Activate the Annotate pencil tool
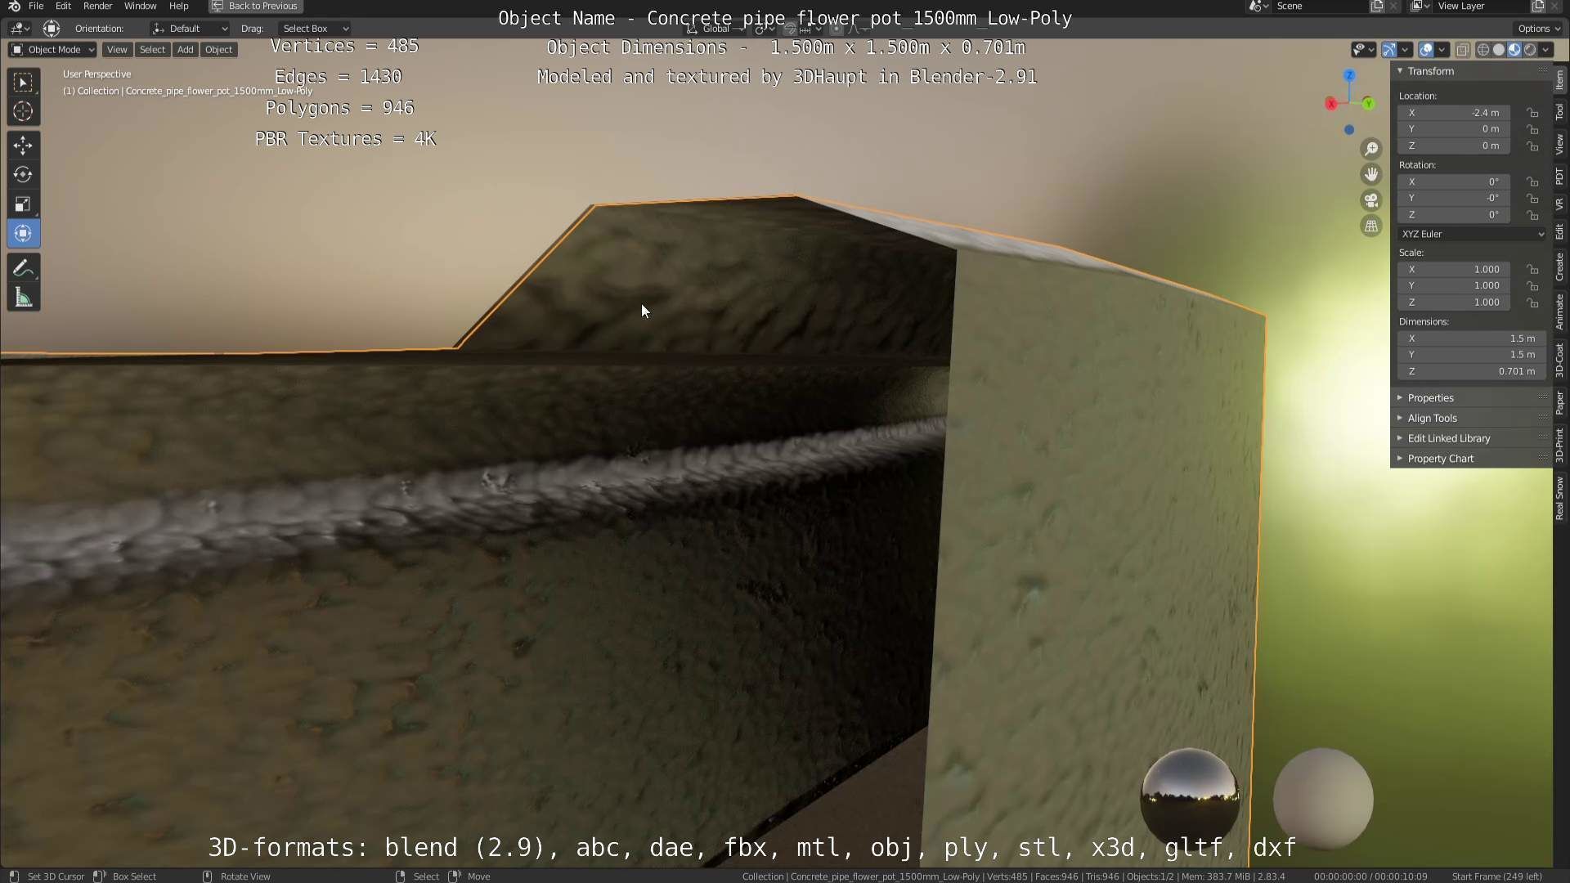 coord(23,268)
